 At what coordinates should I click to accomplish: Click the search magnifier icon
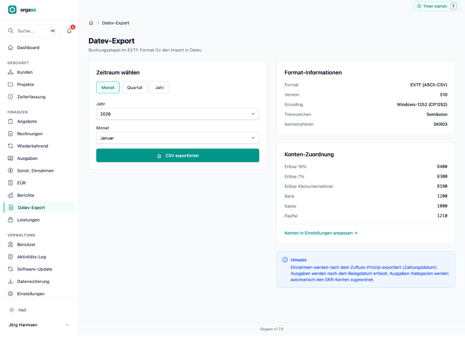click(11, 31)
